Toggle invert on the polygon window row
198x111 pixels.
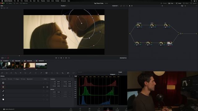point(44,91)
